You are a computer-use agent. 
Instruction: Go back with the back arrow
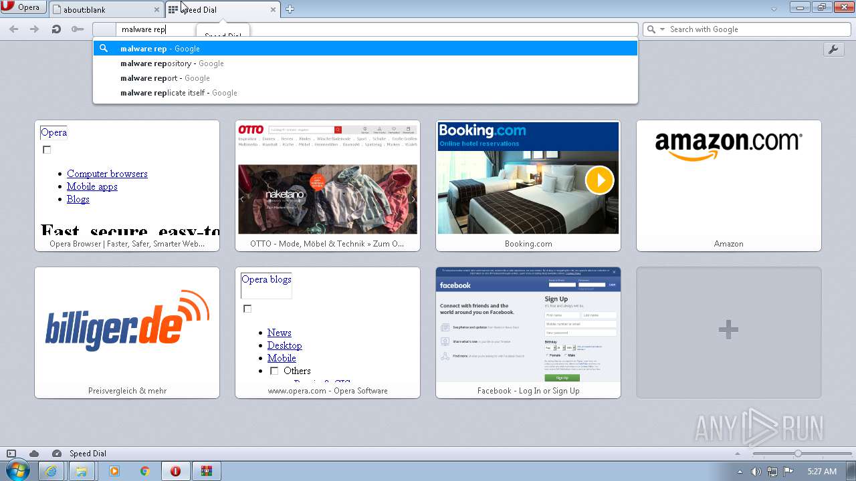(x=14, y=29)
